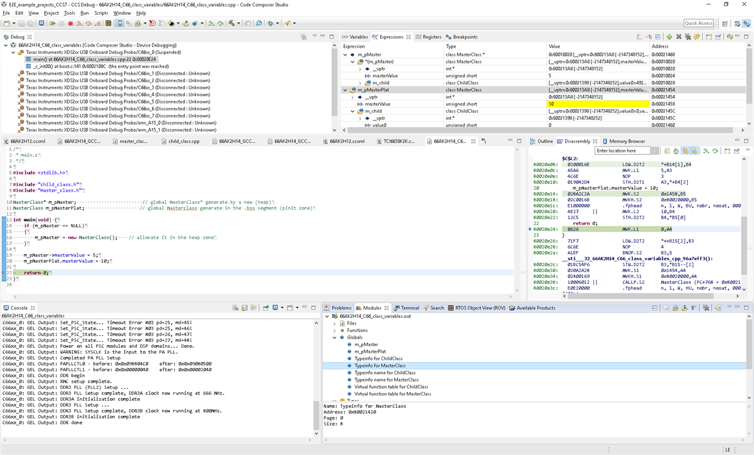
Task: Add a new expression with the green plus icon
Action: pos(669,37)
